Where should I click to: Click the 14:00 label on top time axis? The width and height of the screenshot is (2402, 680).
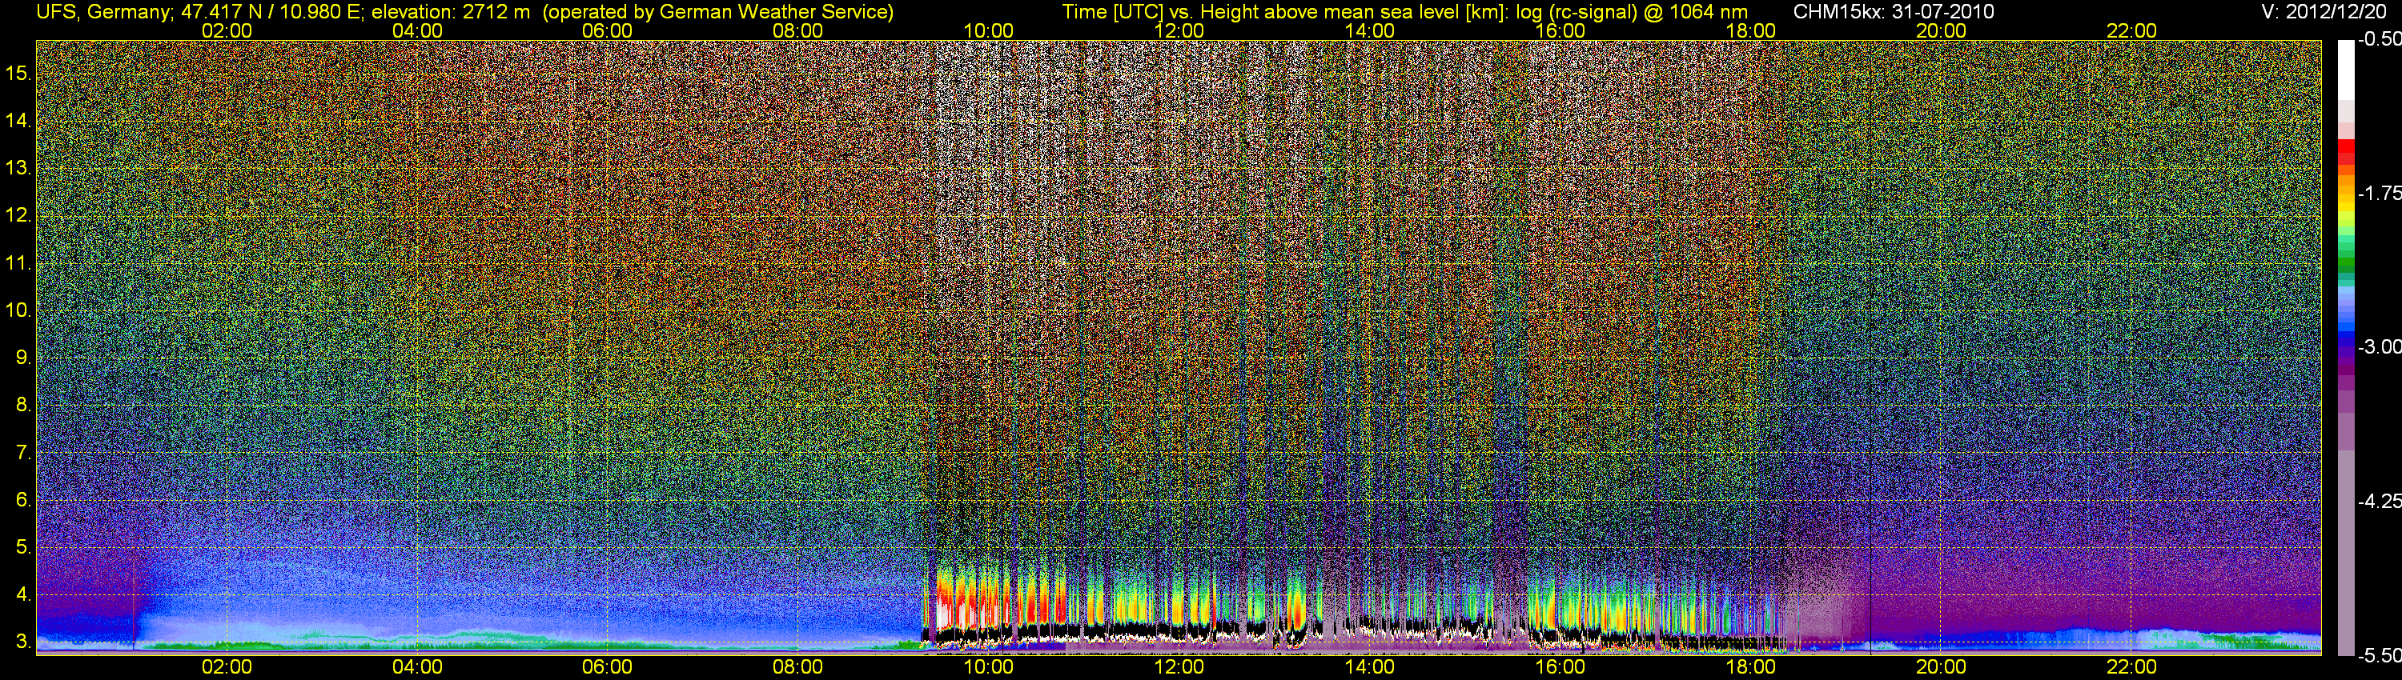[1370, 30]
